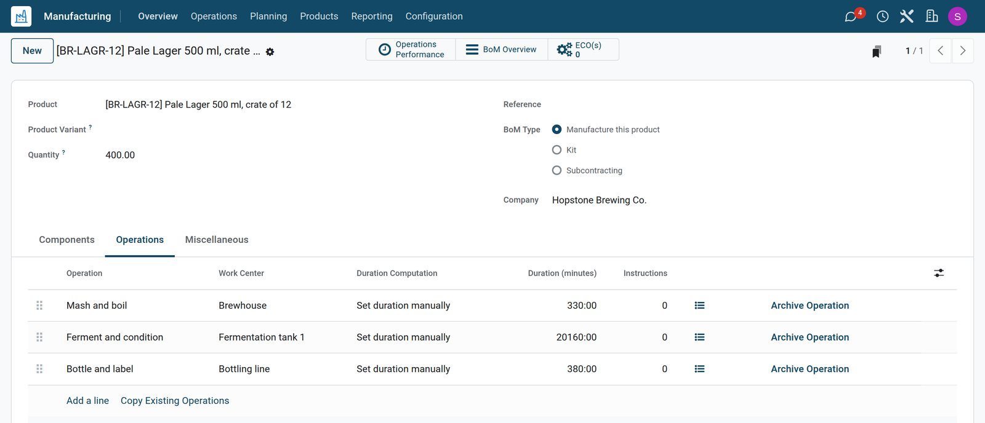The width and height of the screenshot is (985, 423).
Task: Click the Mash and boil operation name
Action: (x=97, y=306)
